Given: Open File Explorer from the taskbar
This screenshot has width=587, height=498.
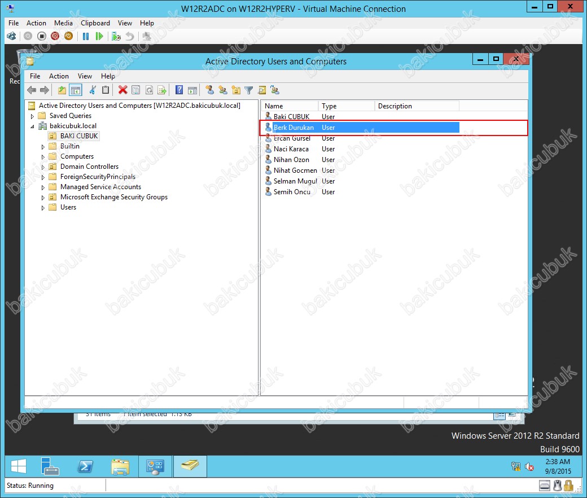Looking at the screenshot, I should [120, 466].
